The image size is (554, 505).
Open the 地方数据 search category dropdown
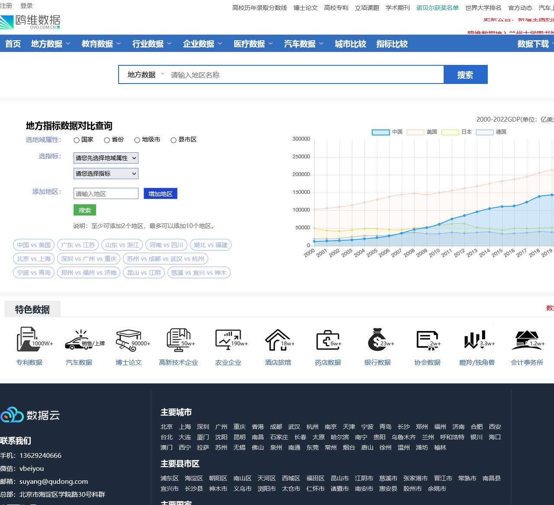144,74
